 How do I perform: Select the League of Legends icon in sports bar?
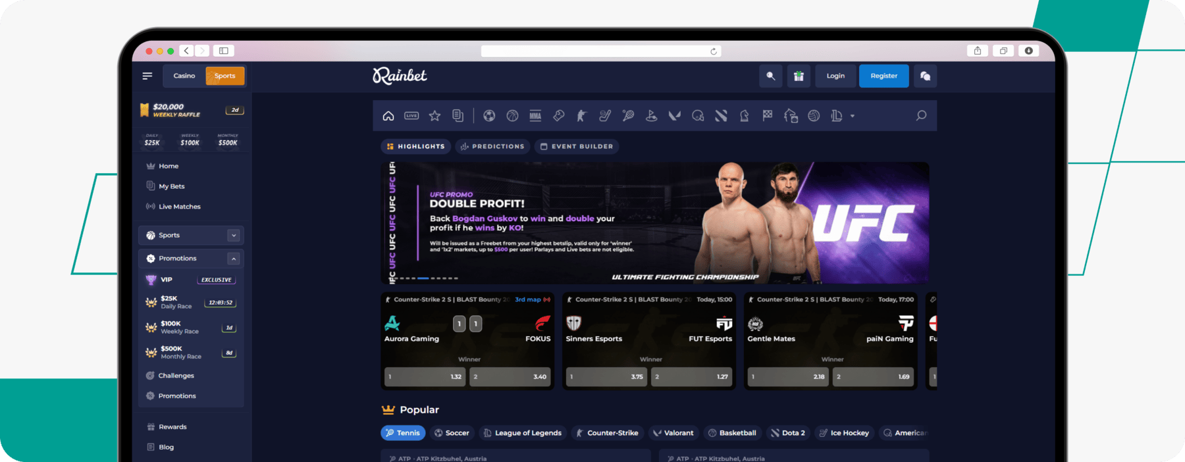[x=837, y=116]
